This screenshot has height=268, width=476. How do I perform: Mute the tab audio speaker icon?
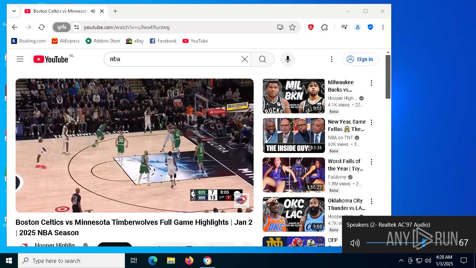click(93, 11)
